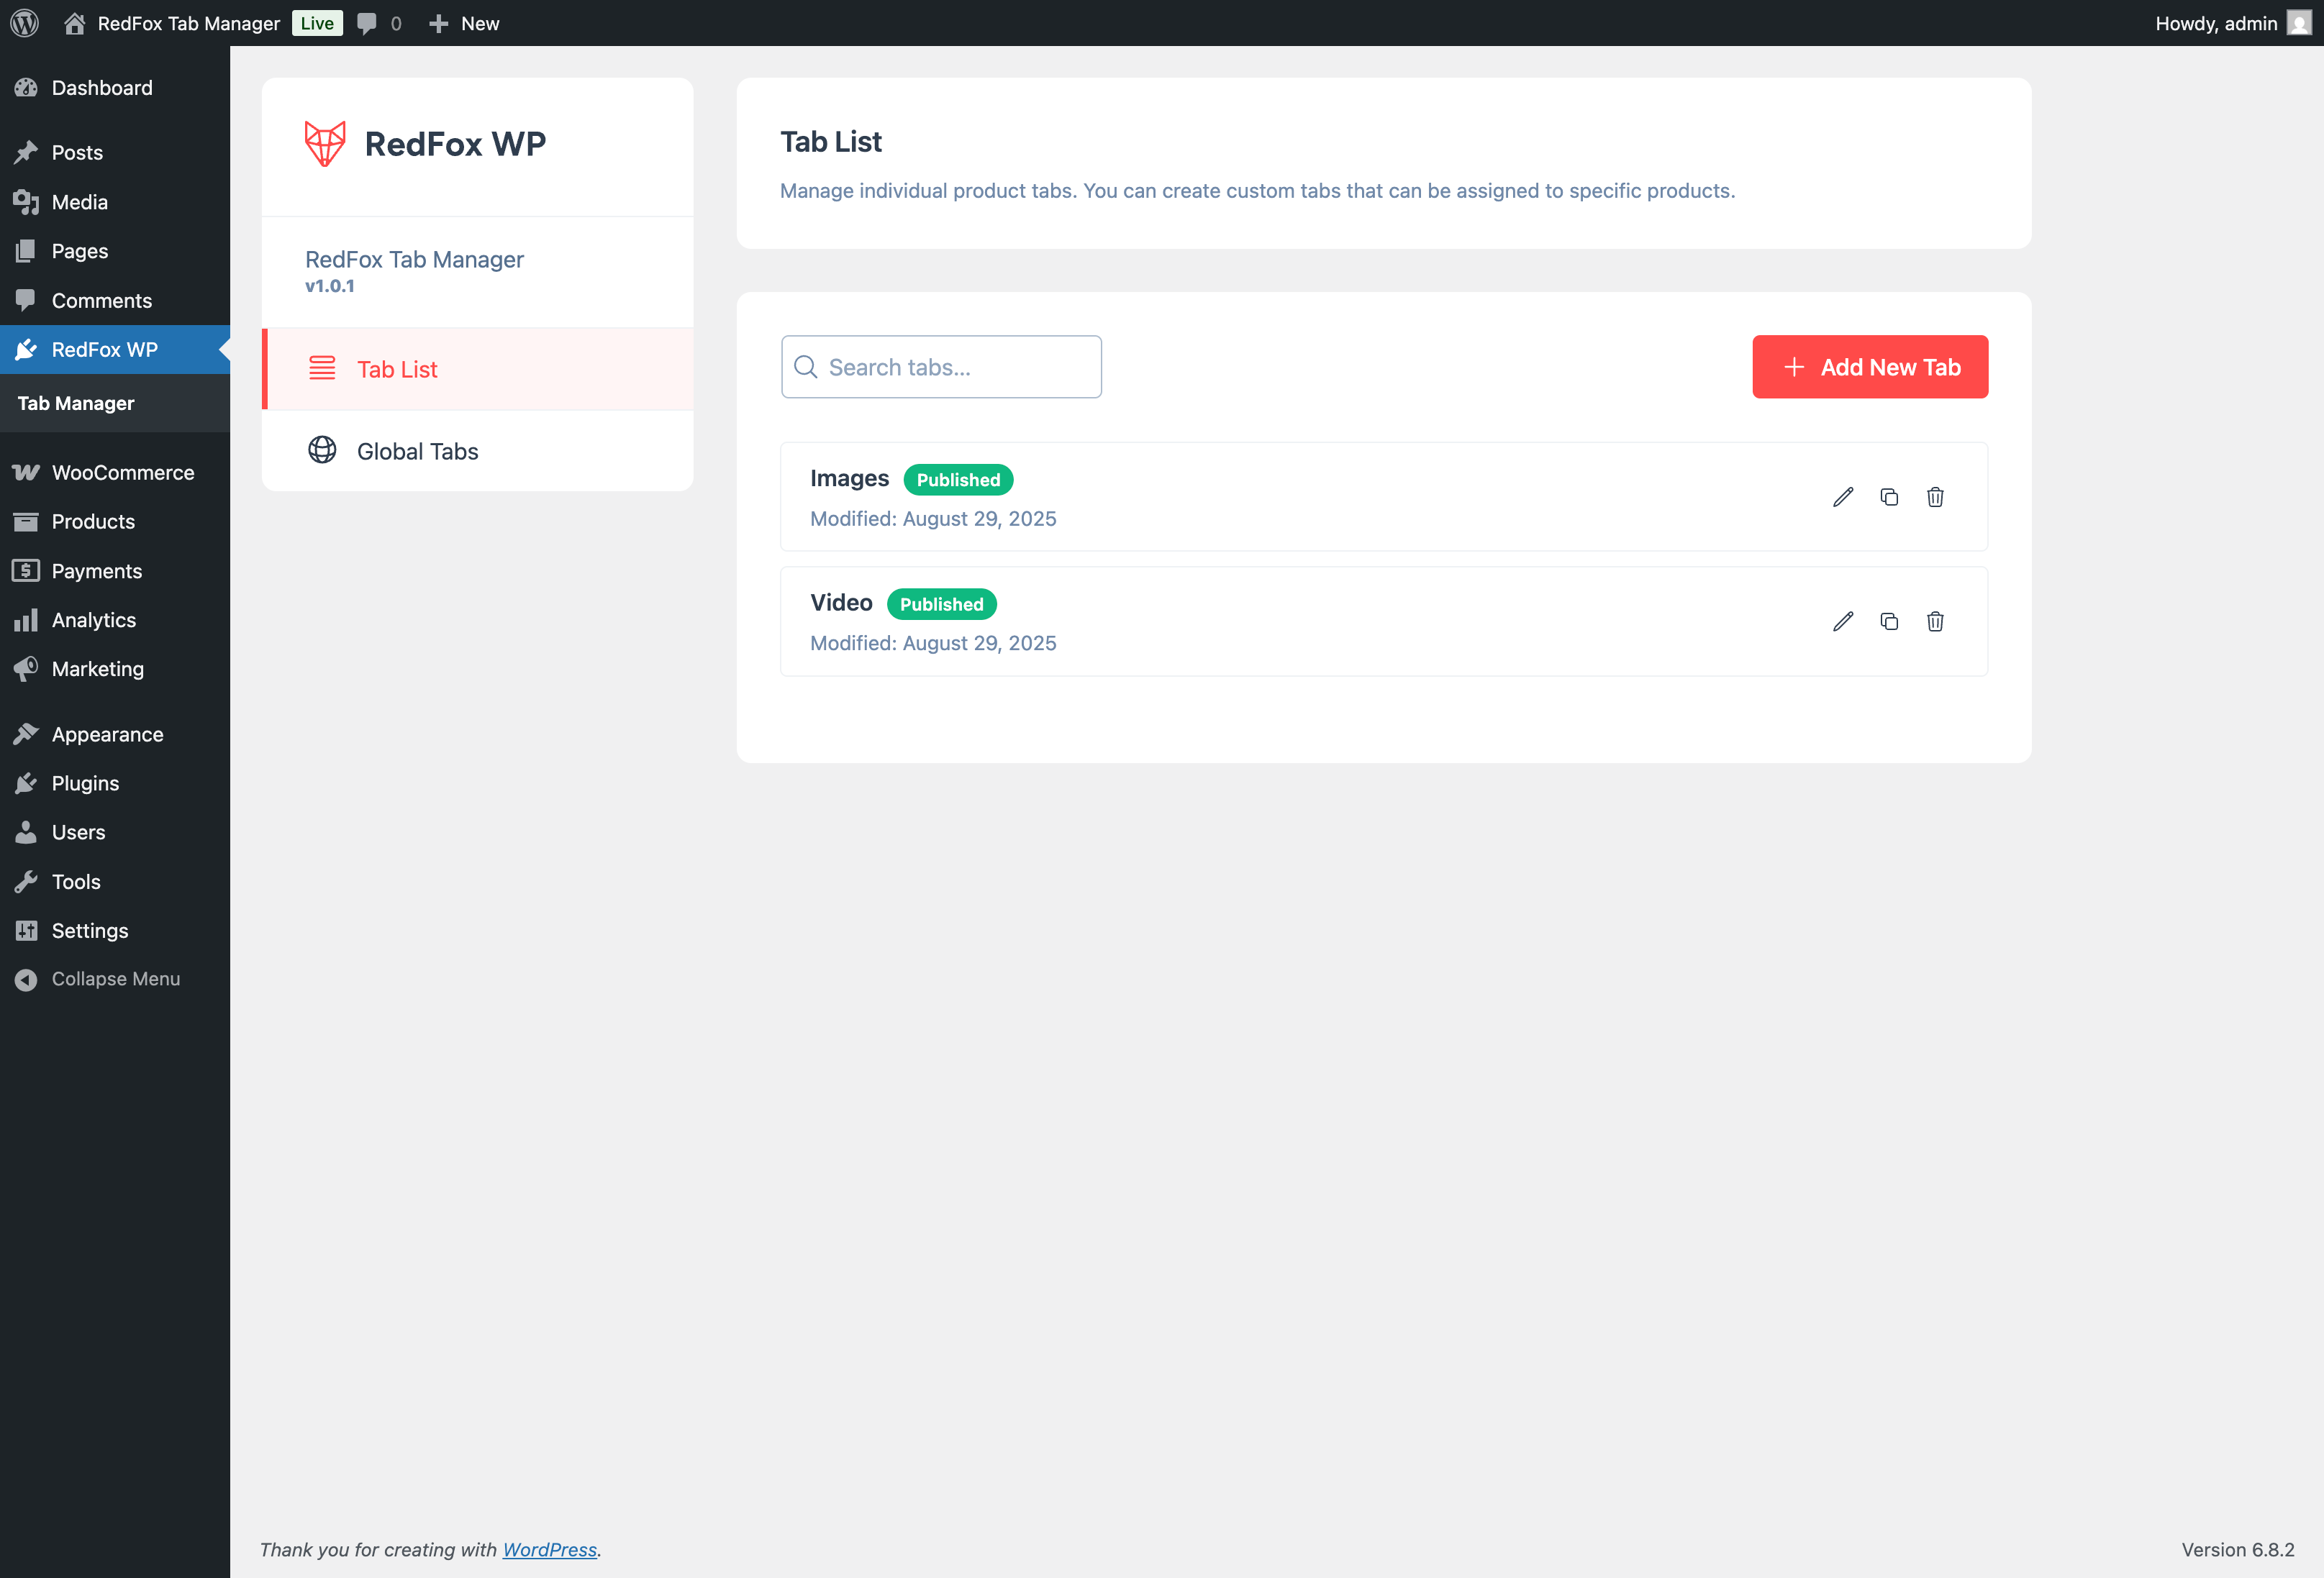Edit the Images tab with pencil icon
The image size is (2324, 1578).
pos(1842,497)
